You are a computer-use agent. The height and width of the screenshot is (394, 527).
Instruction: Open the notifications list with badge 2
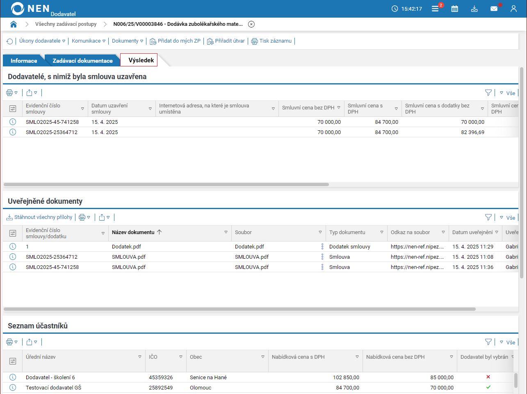point(435,9)
